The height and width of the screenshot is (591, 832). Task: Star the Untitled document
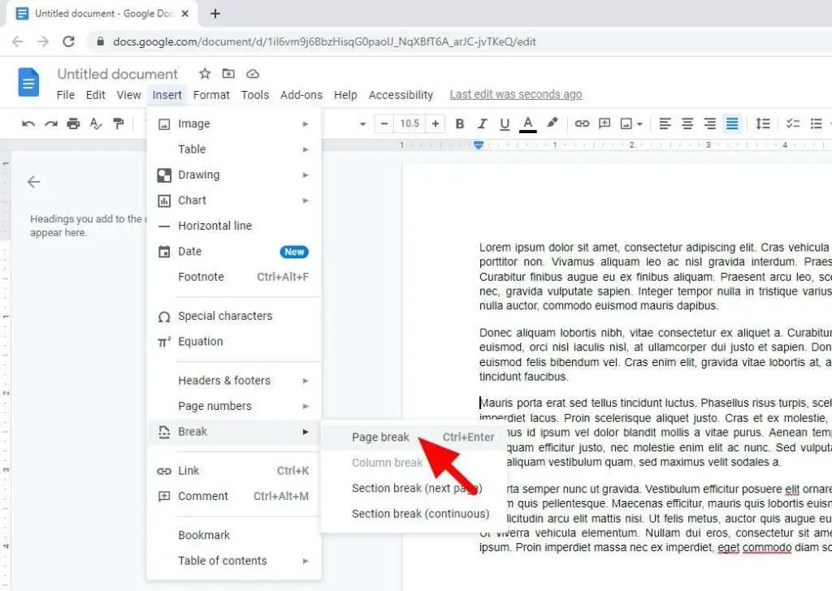click(205, 74)
